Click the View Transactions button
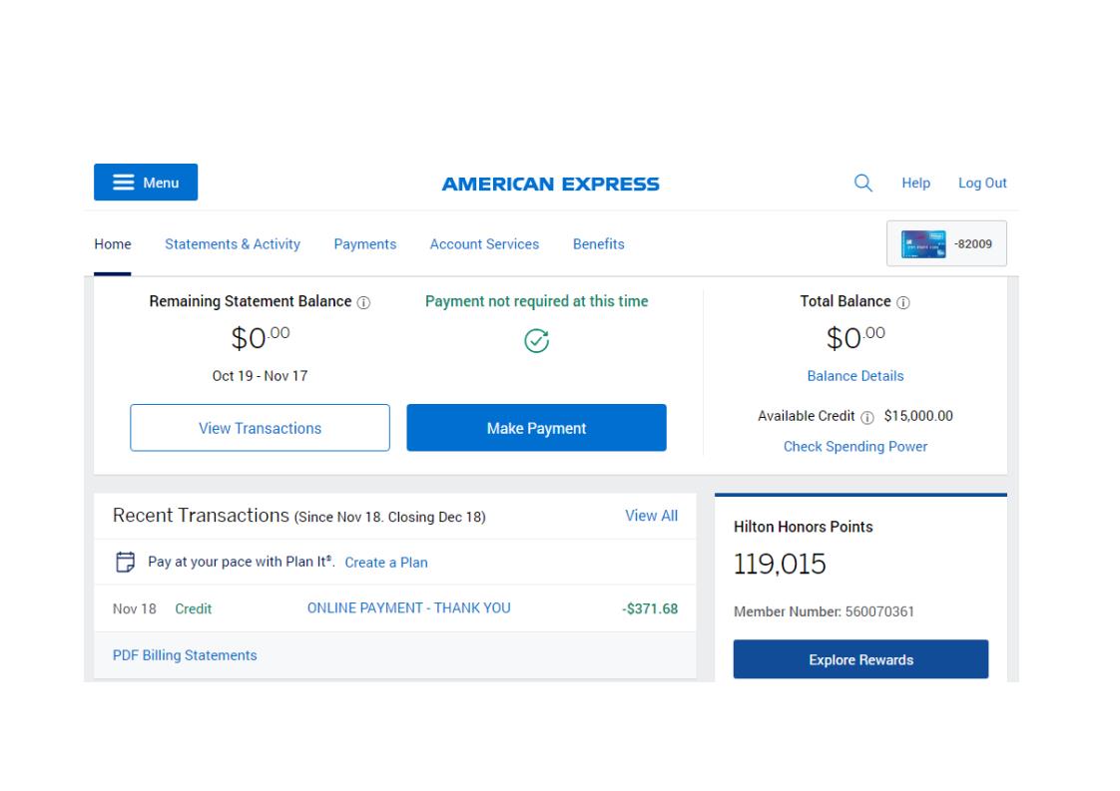Image resolution: width=1120 pixels, height=791 pixels. (x=260, y=428)
